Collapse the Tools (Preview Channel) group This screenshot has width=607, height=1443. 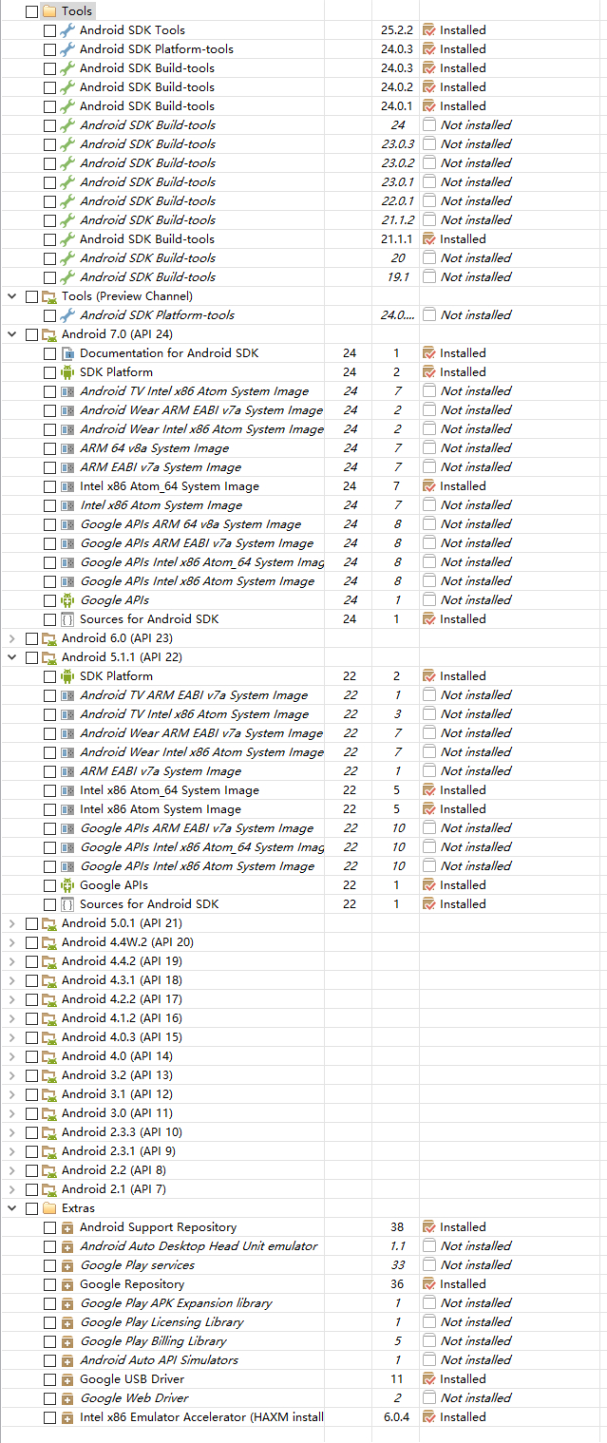(12, 296)
